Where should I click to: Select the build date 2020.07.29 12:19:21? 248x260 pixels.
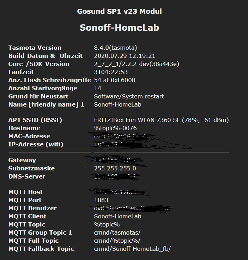click(125, 56)
